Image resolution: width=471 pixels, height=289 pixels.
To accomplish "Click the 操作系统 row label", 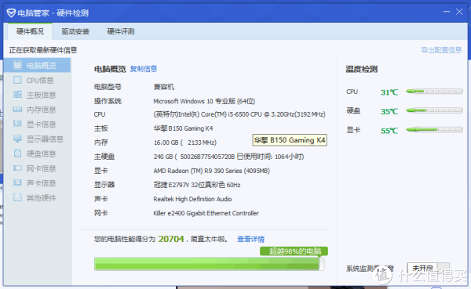I will point(108,101).
